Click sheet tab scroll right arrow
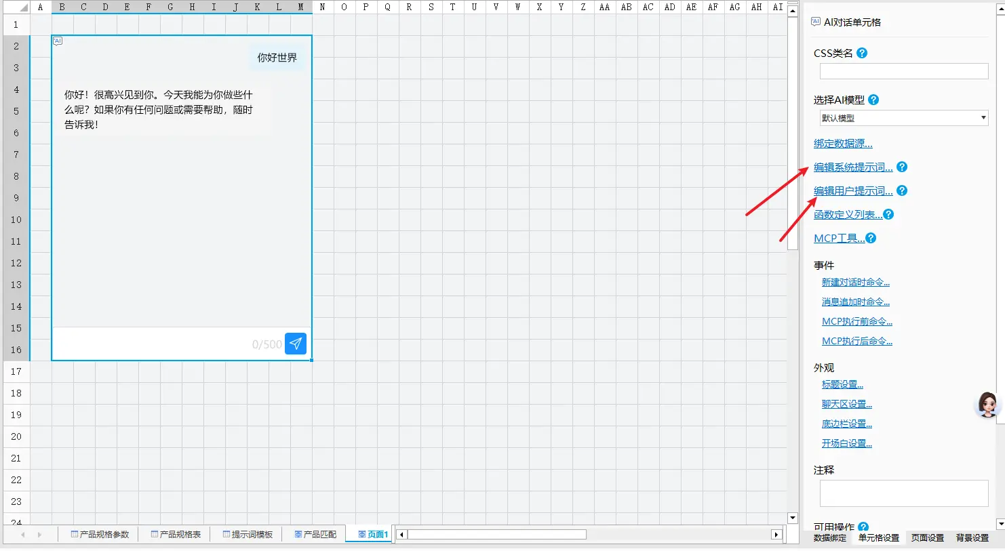 click(x=39, y=535)
